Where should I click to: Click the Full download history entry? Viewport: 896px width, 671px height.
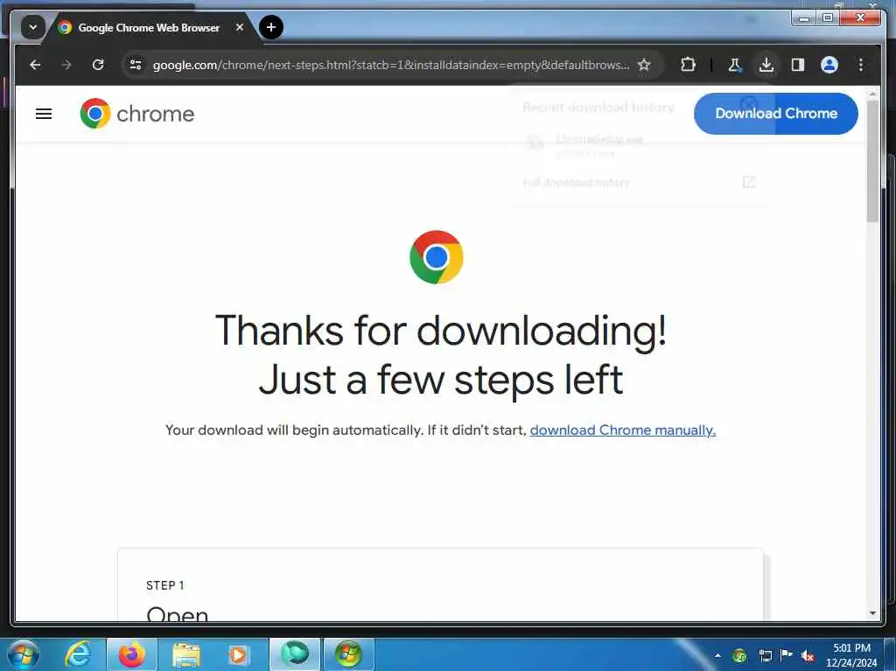pyautogui.click(x=638, y=182)
